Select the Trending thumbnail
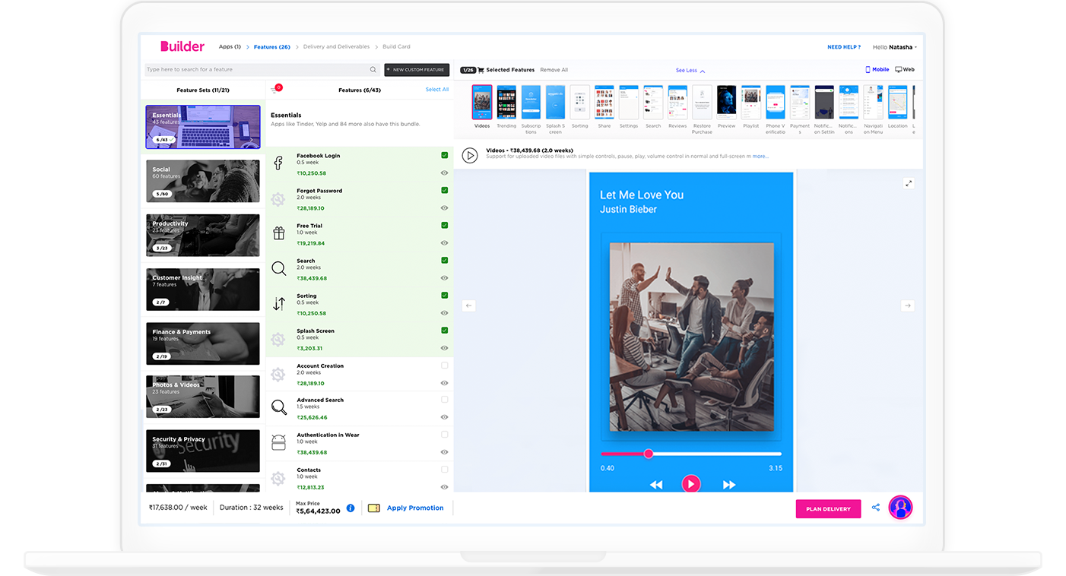 click(506, 102)
